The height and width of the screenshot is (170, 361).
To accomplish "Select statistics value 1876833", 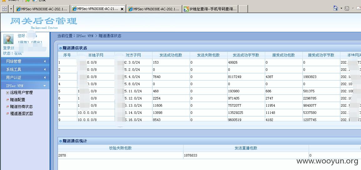I will pyautogui.click(x=190, y=155).
